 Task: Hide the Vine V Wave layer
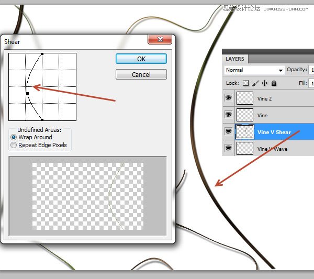click(229, 148)
